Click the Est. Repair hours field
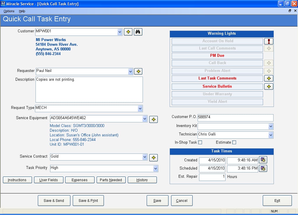The width and height of the screenshot is (298, 215). click(x=212, y=177)
